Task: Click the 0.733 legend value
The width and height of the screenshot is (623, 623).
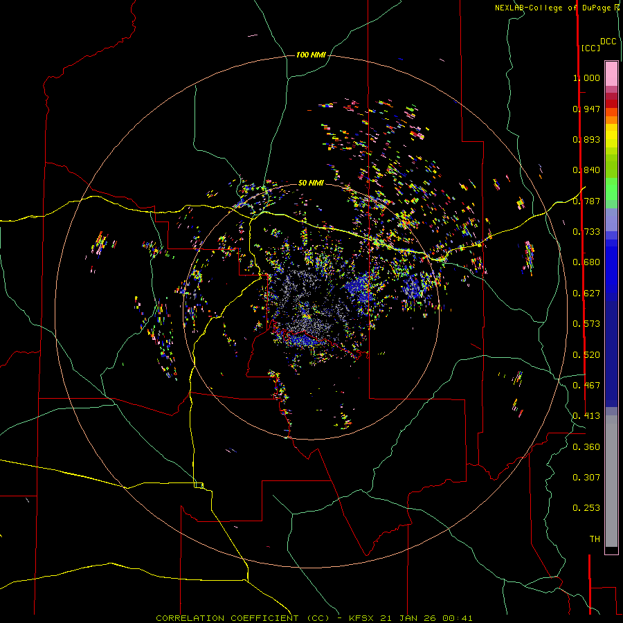Action: coord(586,232)
